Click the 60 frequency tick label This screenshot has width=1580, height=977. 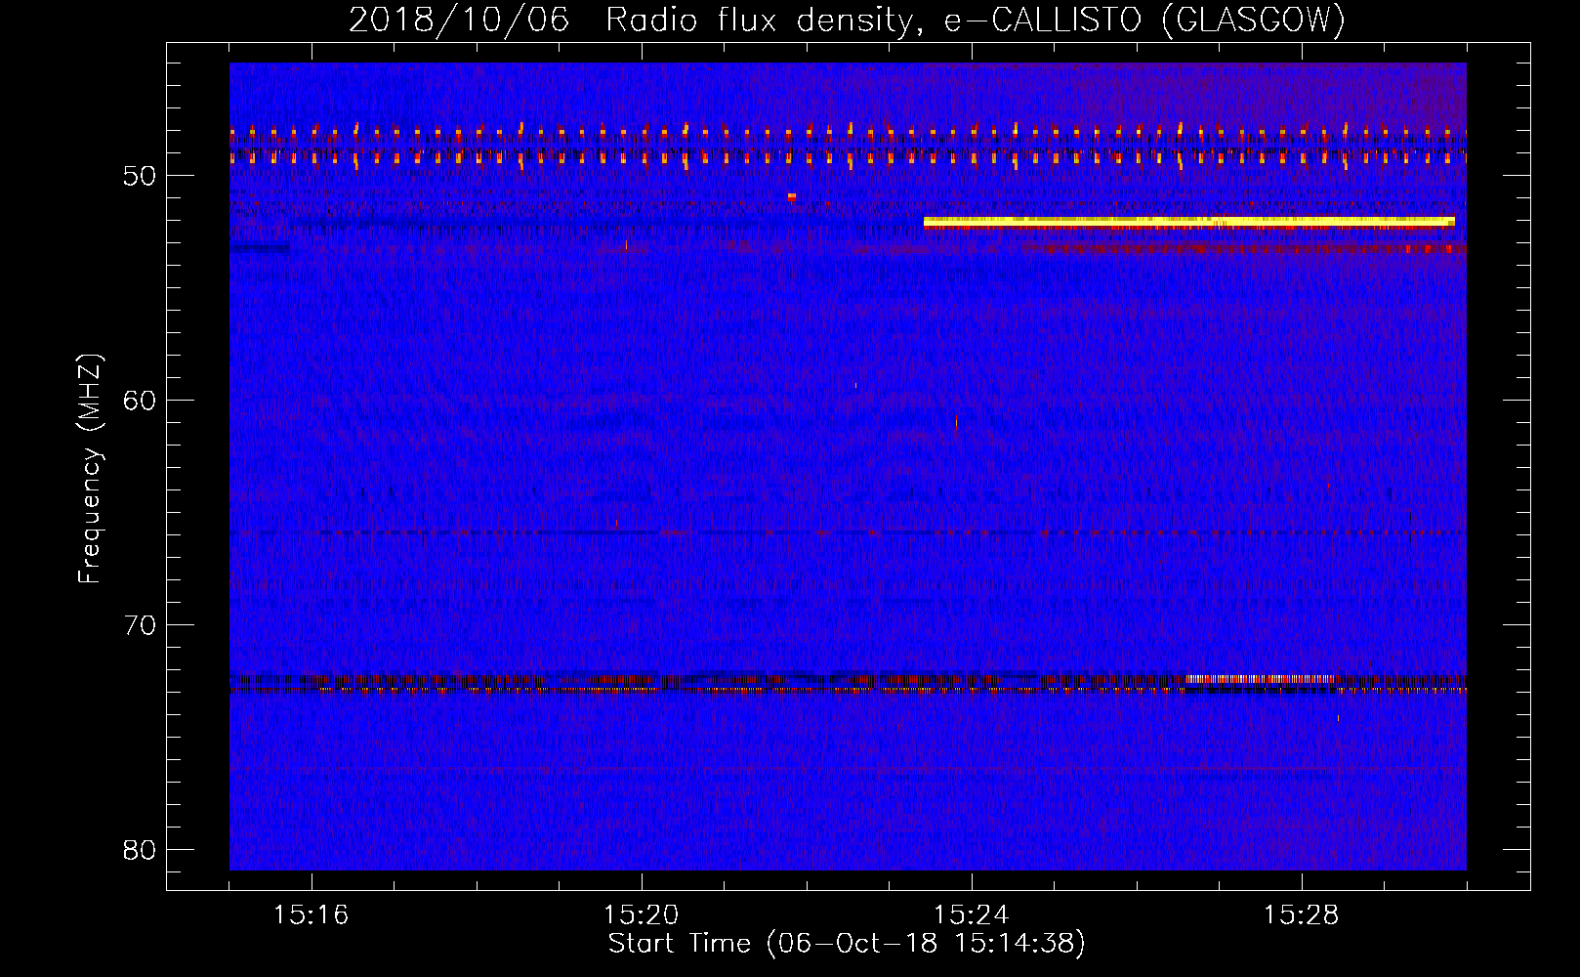140,401
